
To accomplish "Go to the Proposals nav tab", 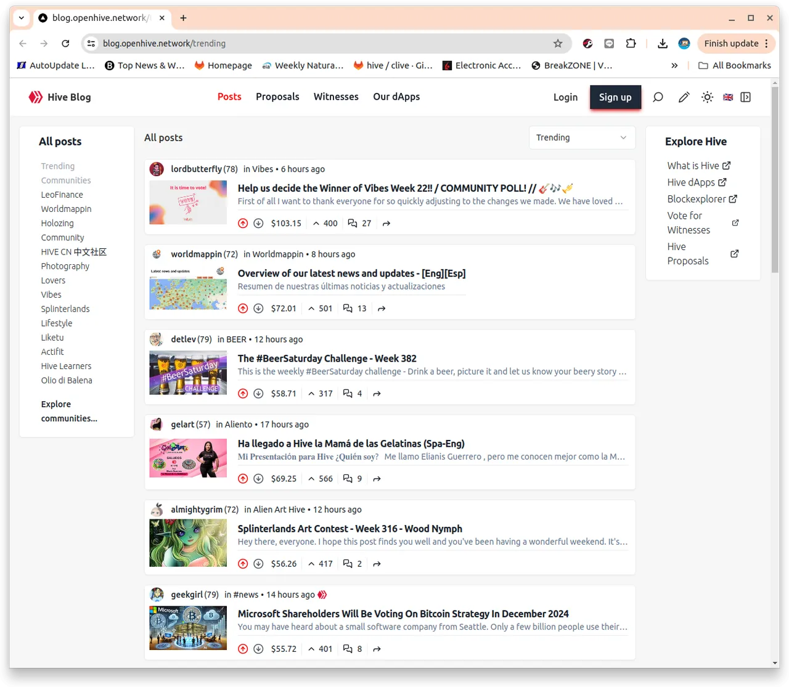I will coord(277,97).
